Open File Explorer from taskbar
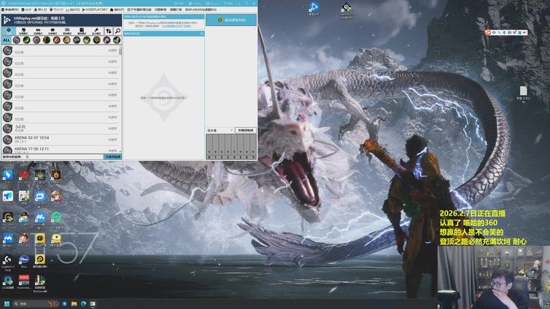 click(74, 304)
